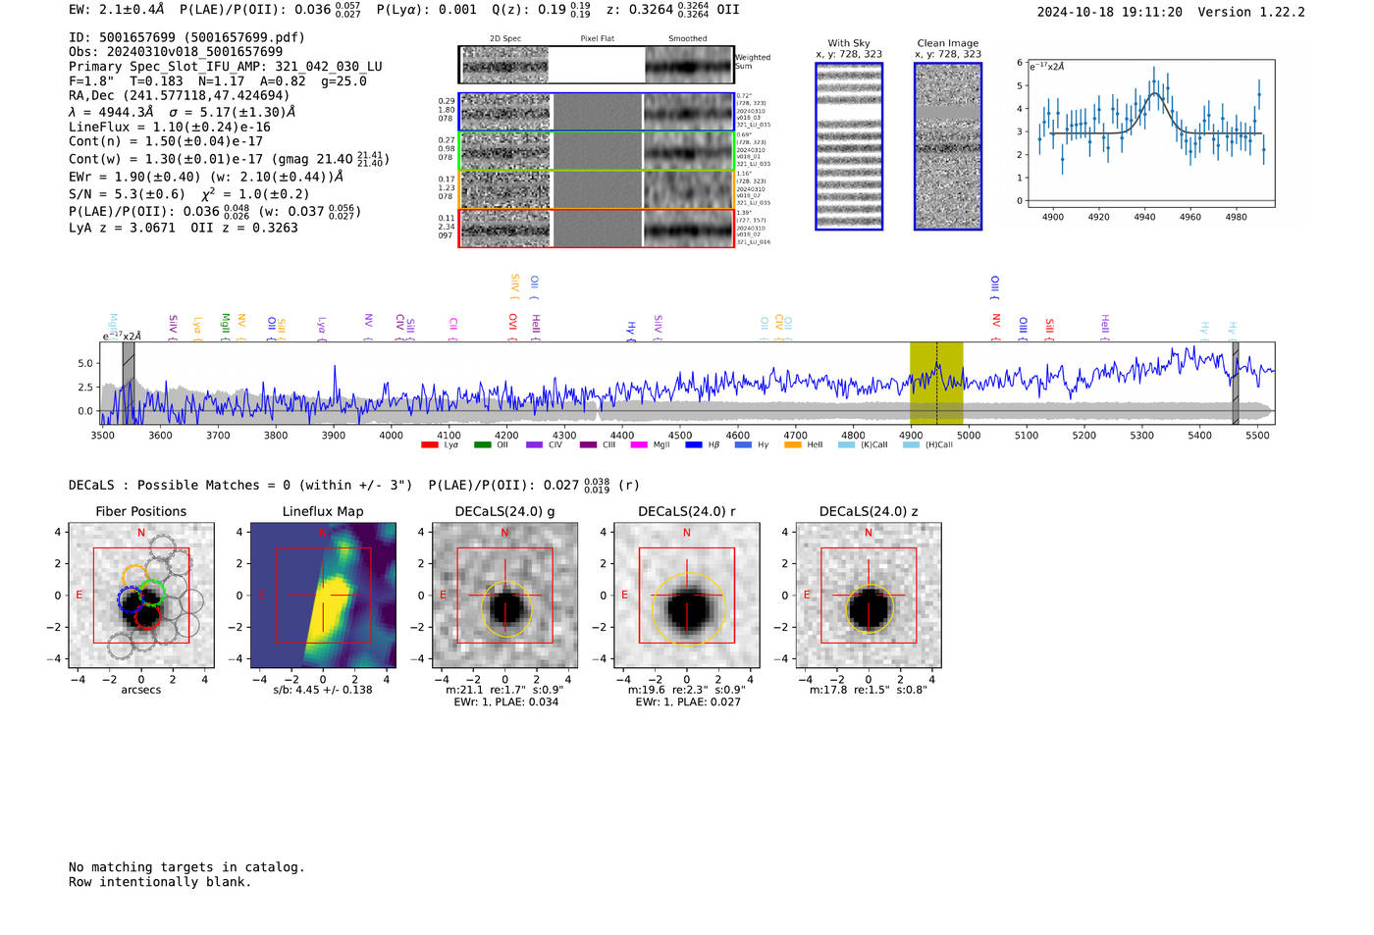This screenshot has width=1374, height=935.
Task: Select the Clean Image cutout
Action: [x=948, y=146]
